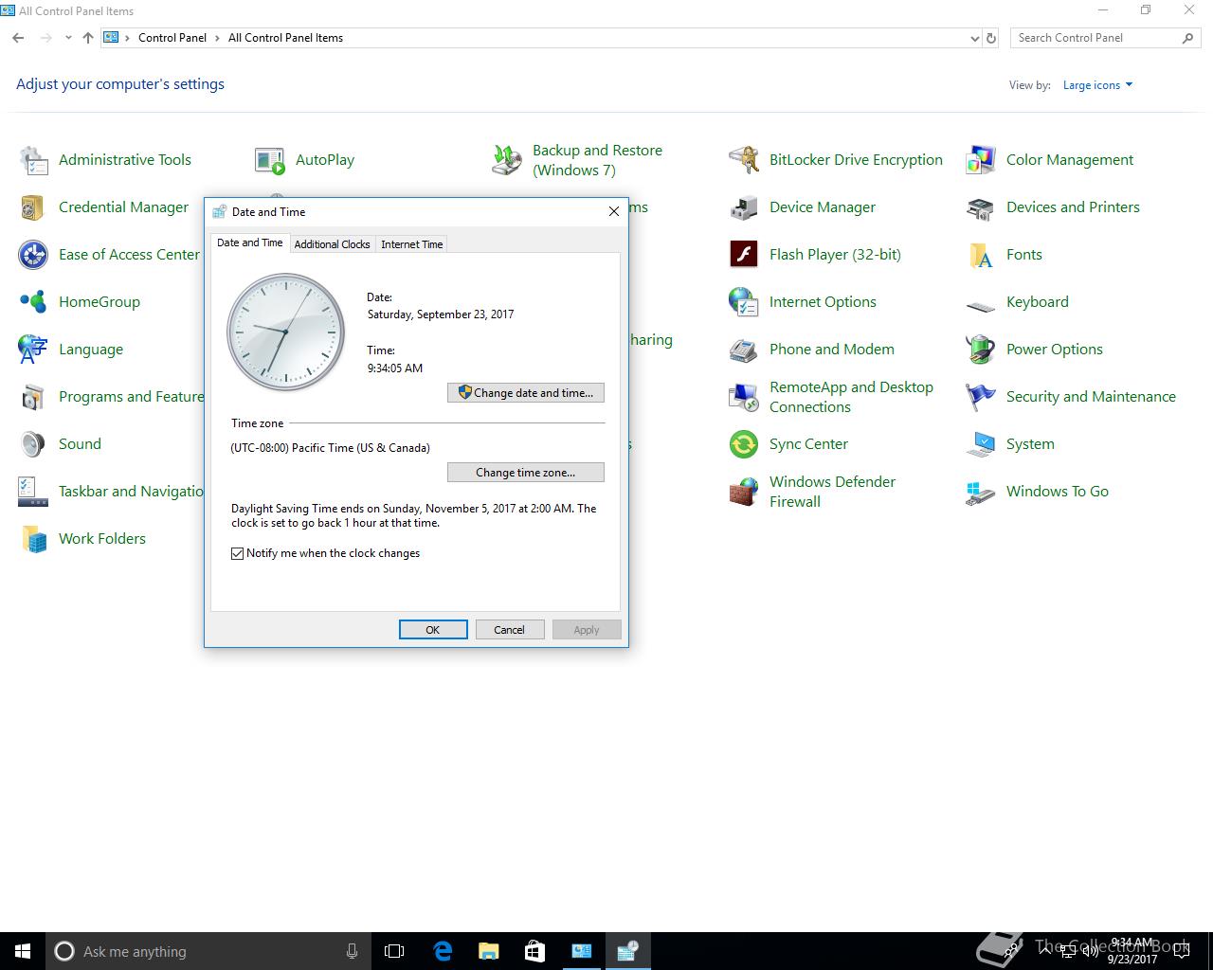Click the Search Control Panel field

coord(1105,38)
